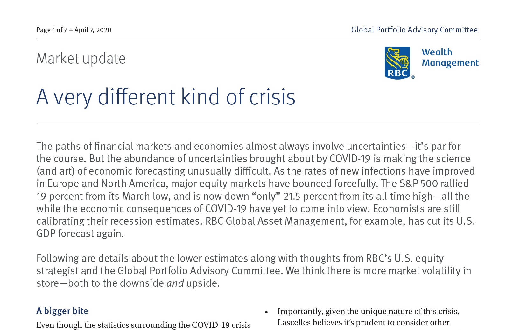The width and height of the screenshot is (513, 330).
Task: Click the horizontal rule below the title
Action: pyautogui.click(x=258, y=123)
